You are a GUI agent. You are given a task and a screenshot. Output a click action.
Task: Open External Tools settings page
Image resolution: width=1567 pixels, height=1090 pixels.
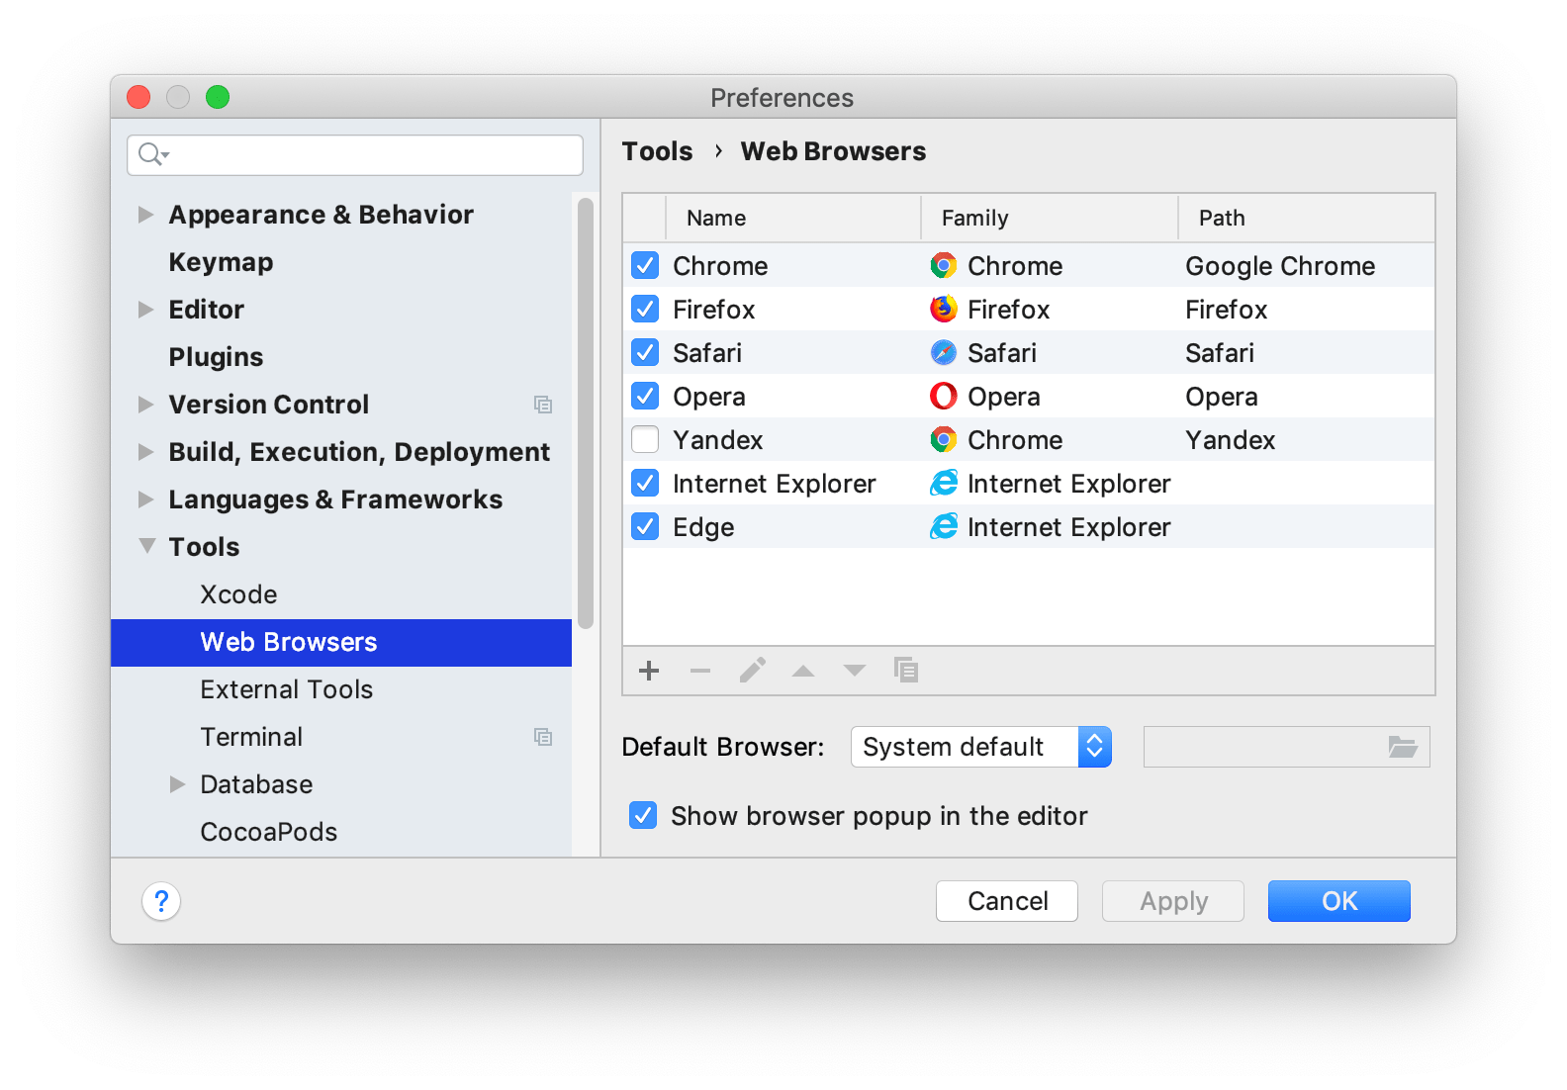tap(287, 689)
